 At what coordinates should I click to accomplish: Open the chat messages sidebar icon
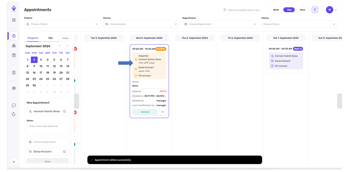click(14, 106)
